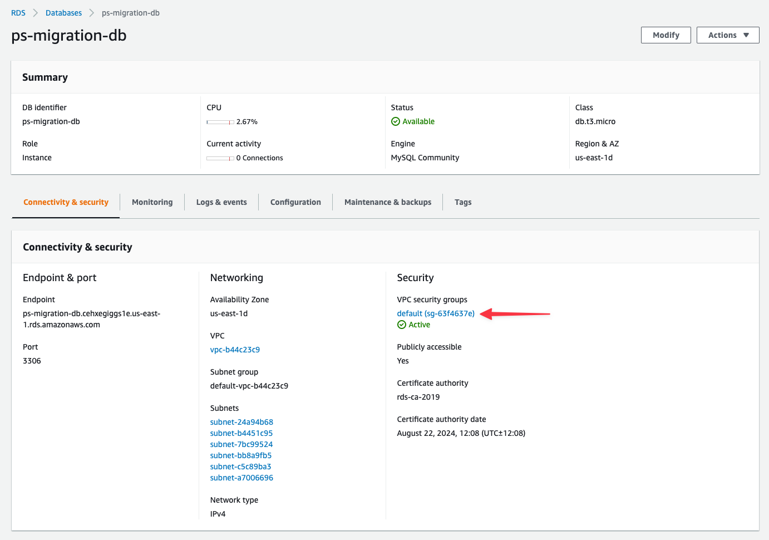Click the Modify button
Viewport: 769px width, 540px height.
666,35
